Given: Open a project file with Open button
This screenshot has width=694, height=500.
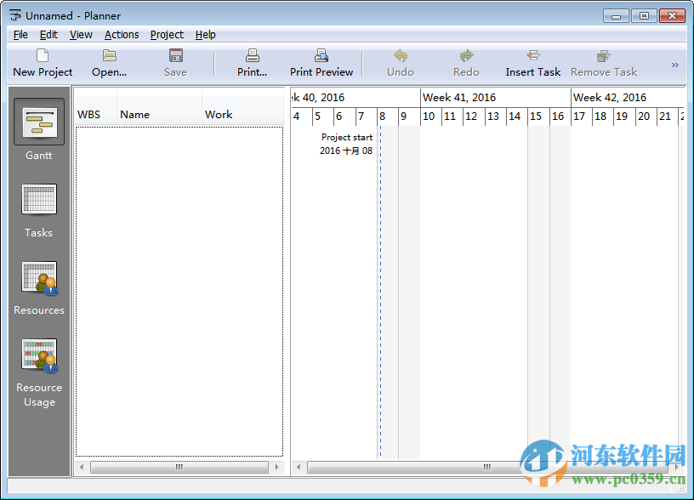Looking at the screenshot, I should [x=109, y=61].
